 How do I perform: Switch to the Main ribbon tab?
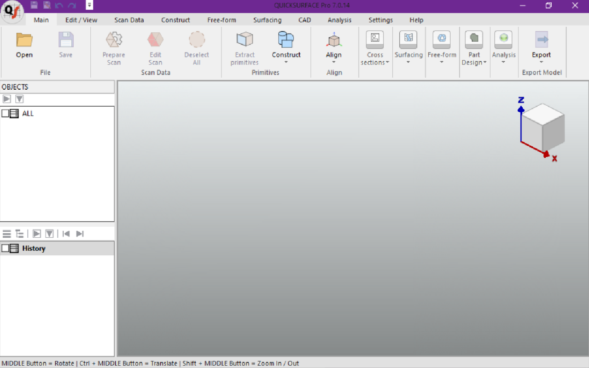click(41, 20)
